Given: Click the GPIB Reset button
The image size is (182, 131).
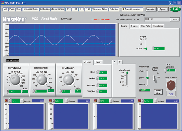Looking at the screenshot, I should coord(175,20).
